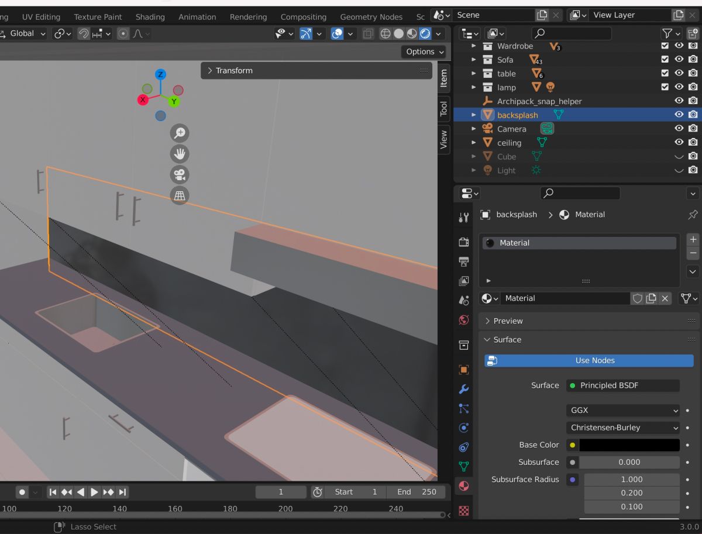Viewport: 702px width, 534px height.
Task: Open the Object Constraint properties tab icon
Action: coord(464,447)
